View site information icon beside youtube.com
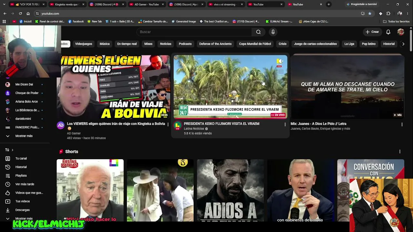 click(x=37, y=14)
